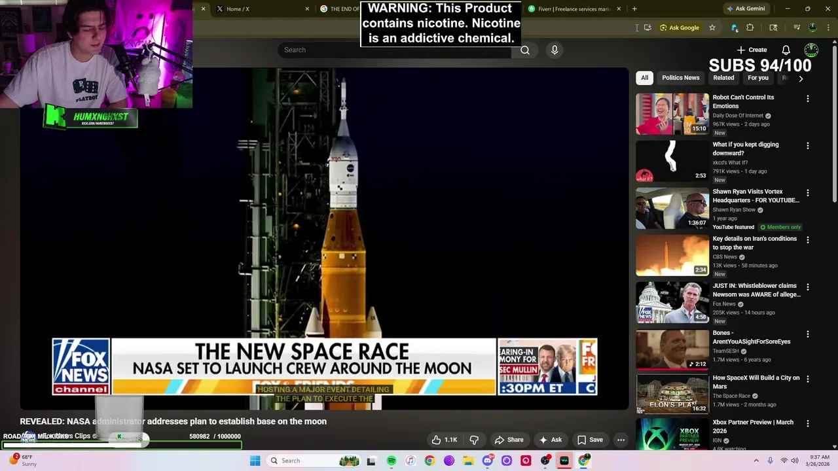Dislike the video with thumbs down
Viewport: 838px width, 471px height.
point(474,440)
